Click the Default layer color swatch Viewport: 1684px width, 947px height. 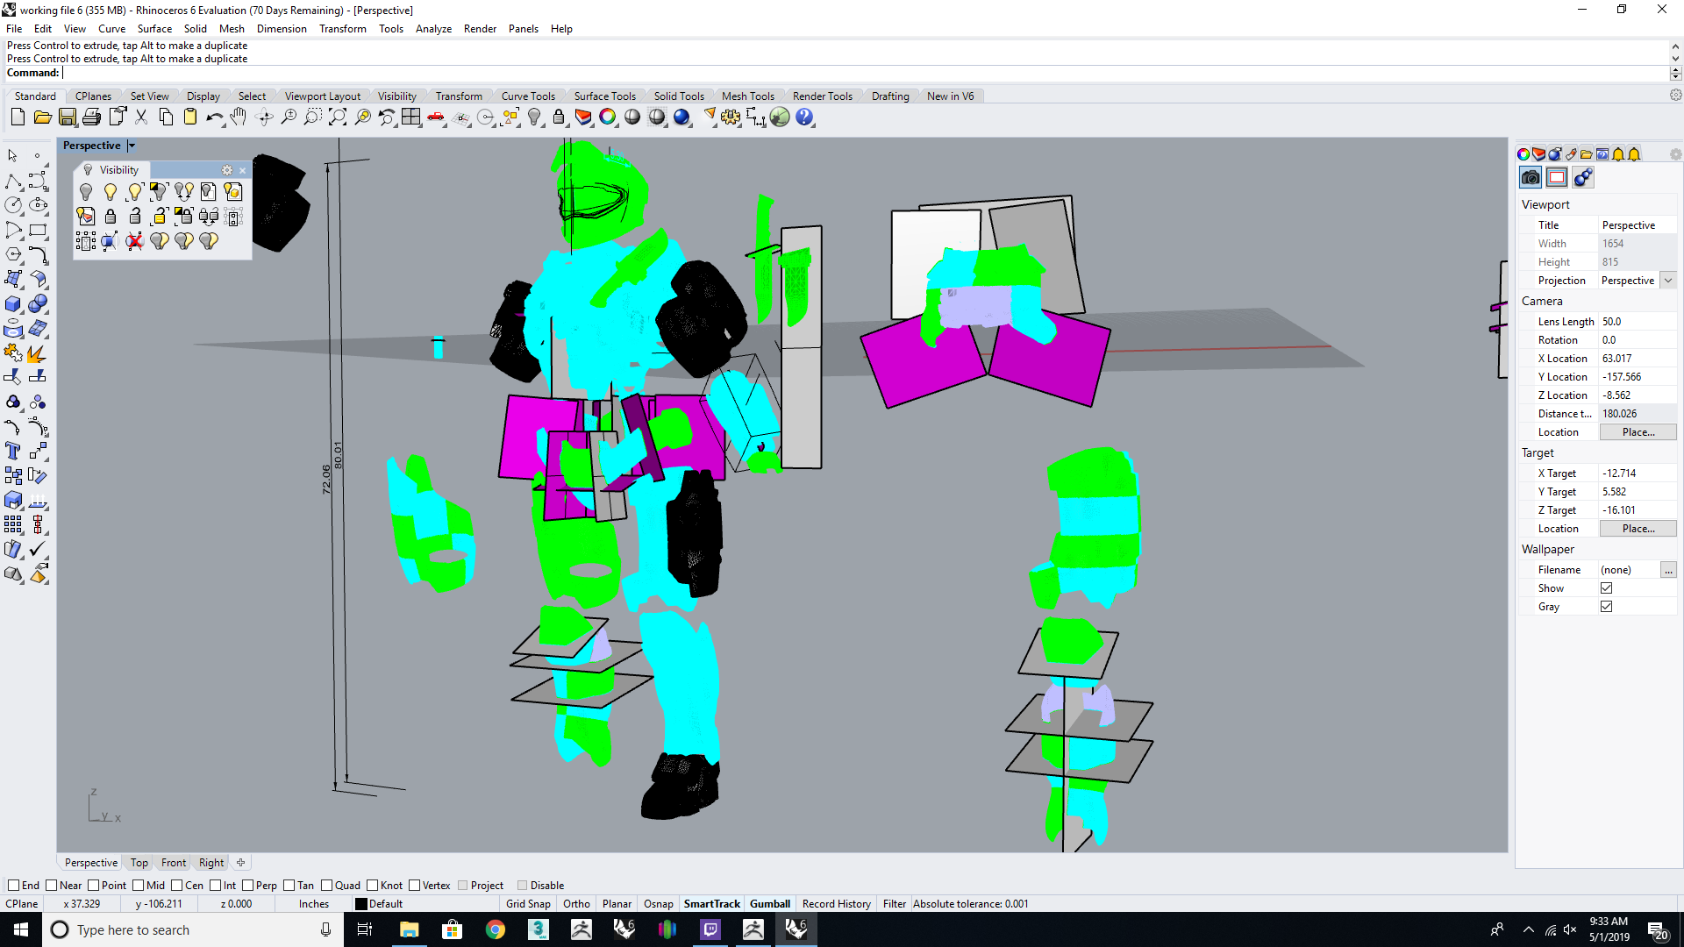(x=361, y=904)
